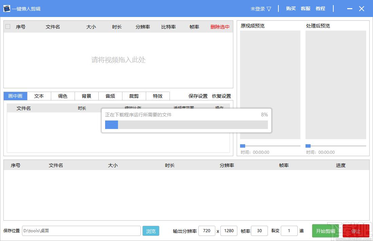Minimize the window

pos(350,9)
